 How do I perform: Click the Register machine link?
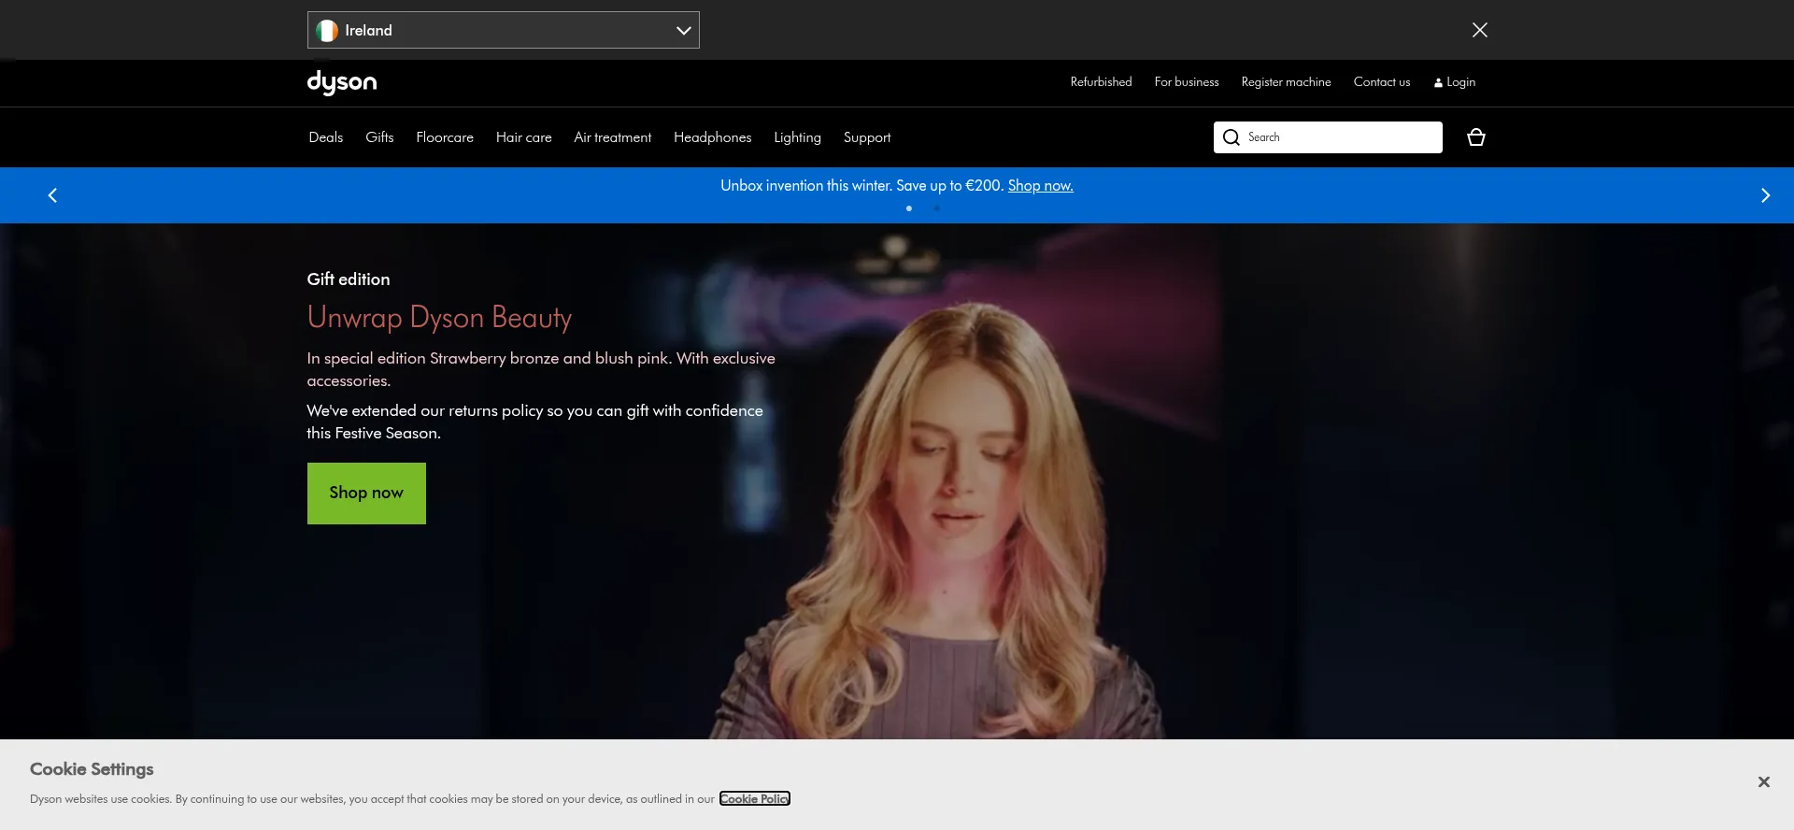1286,82
